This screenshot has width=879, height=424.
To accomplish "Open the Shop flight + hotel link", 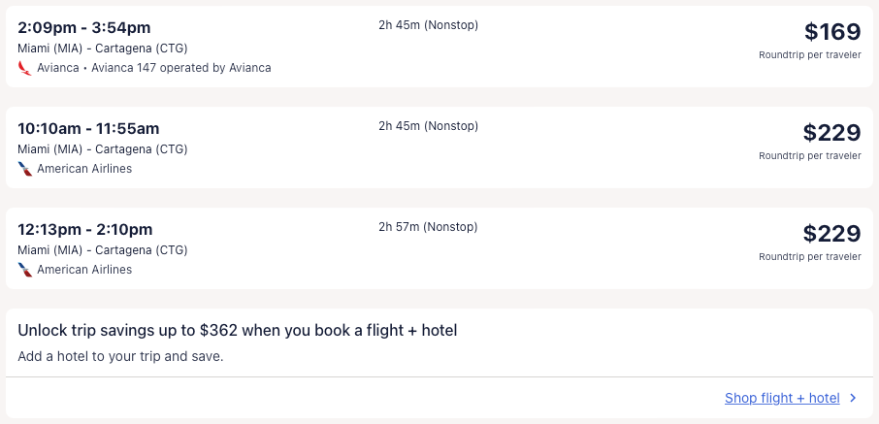I will click(781, 398).
